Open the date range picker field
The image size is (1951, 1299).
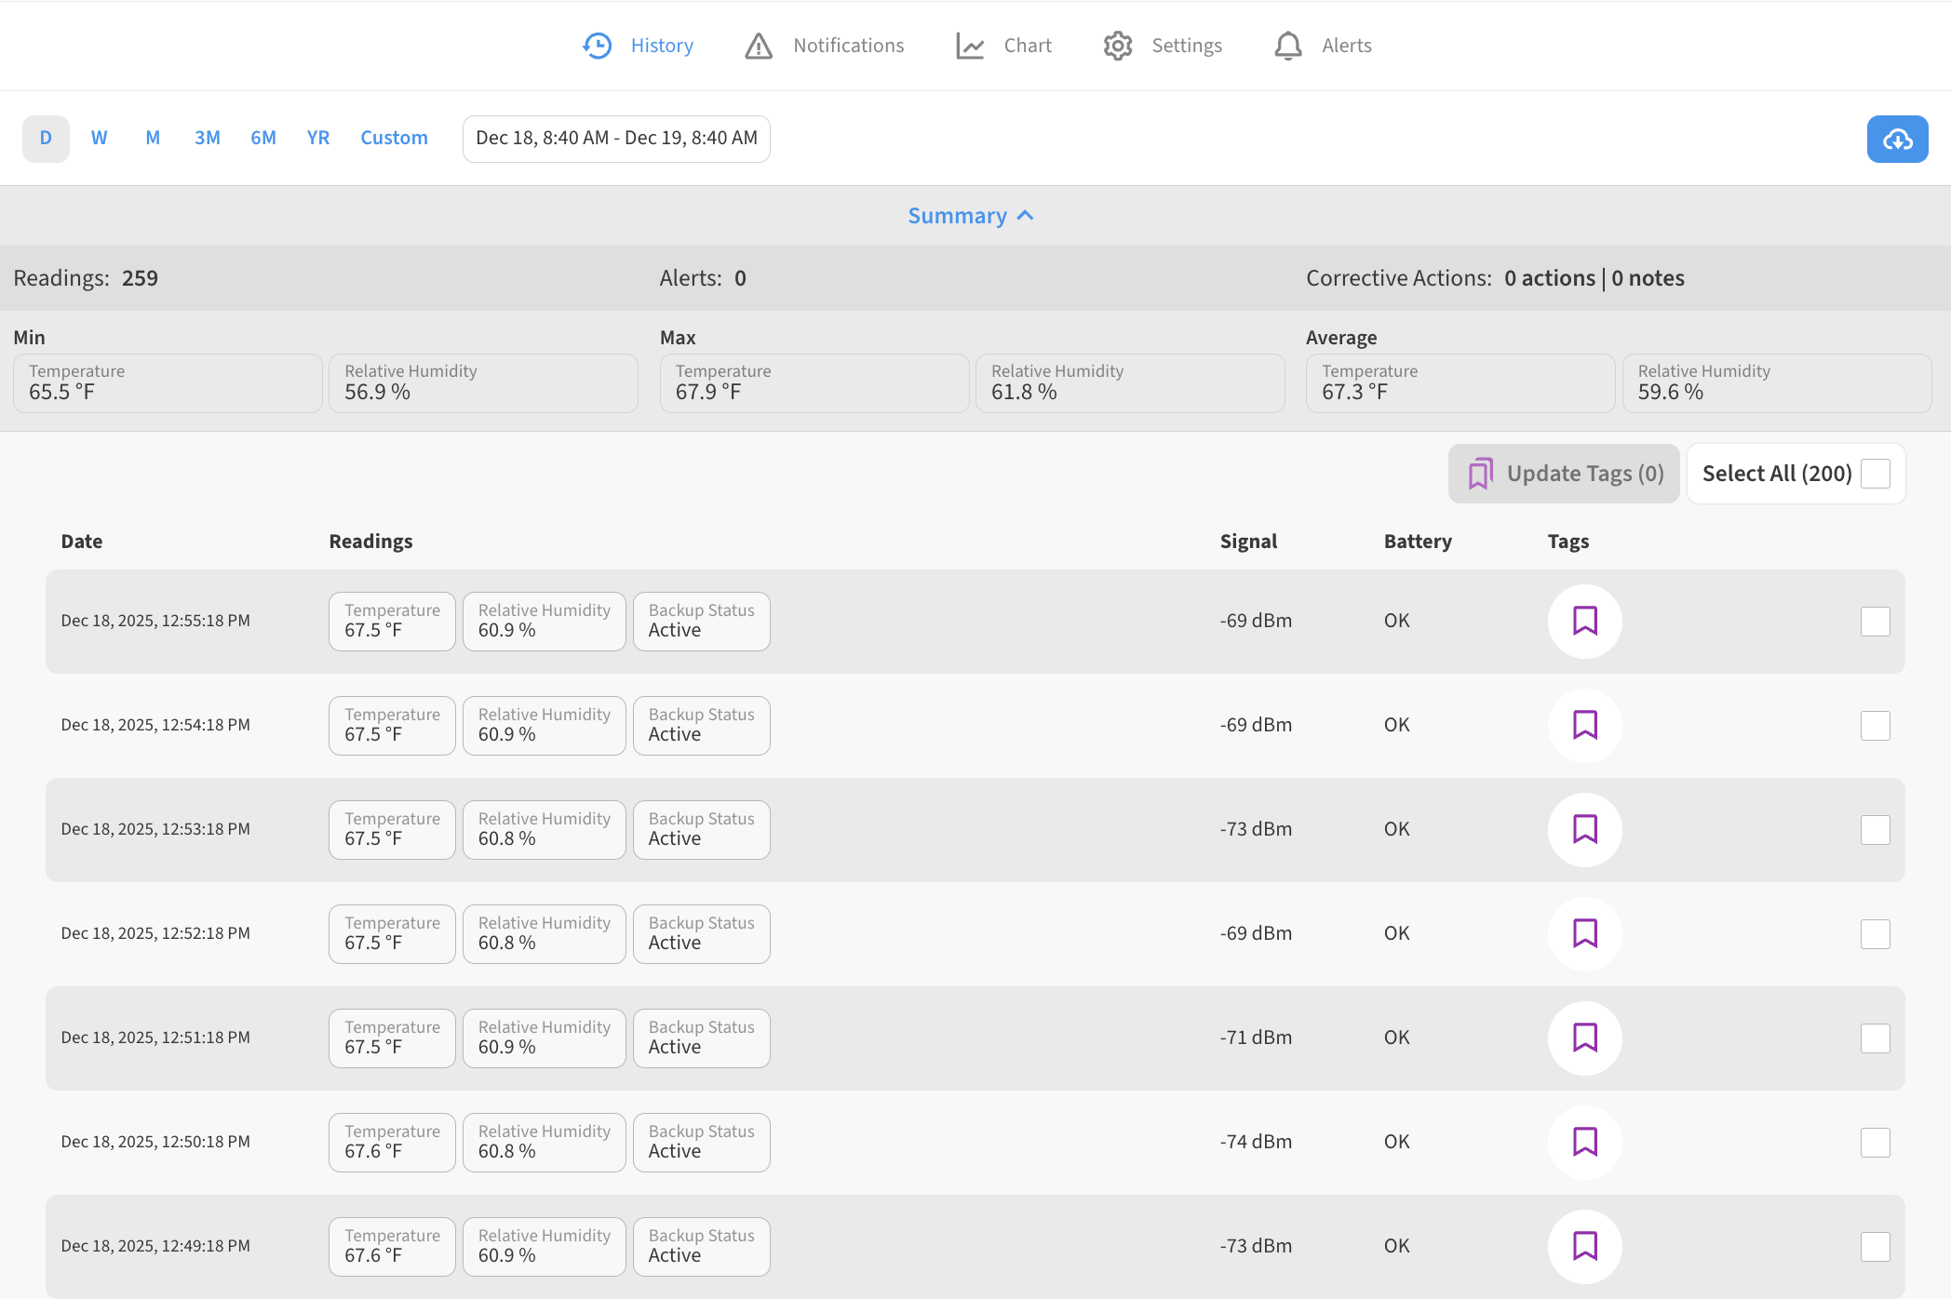tap(616, 139)
